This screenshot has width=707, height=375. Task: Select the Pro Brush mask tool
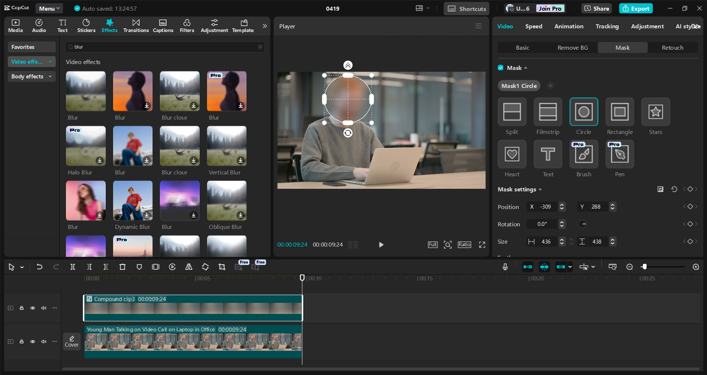click(584, 154)
